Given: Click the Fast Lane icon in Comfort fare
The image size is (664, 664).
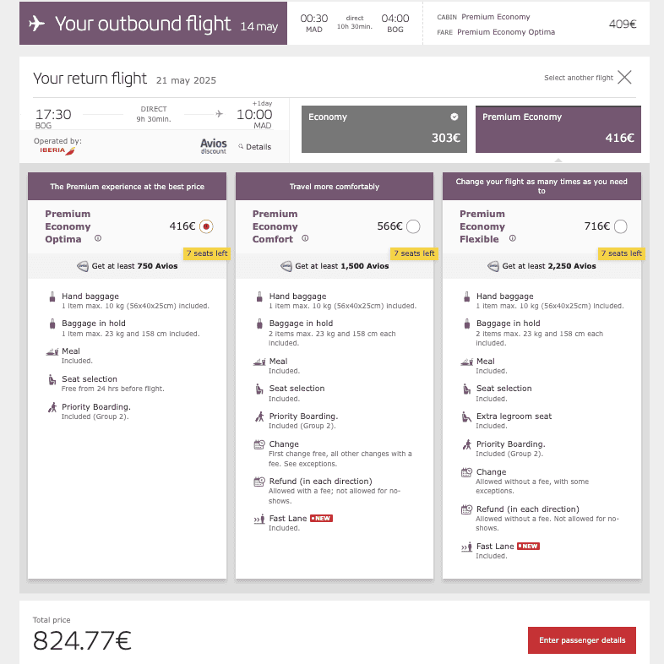Looking at the screenshot, I should click(x=259, y=519).
